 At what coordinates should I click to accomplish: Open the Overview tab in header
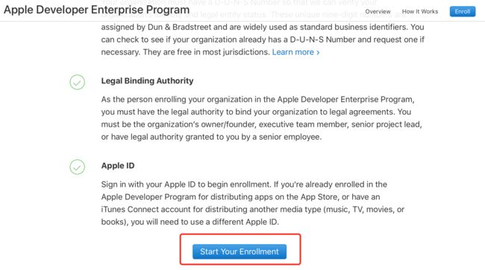point(378,11)
